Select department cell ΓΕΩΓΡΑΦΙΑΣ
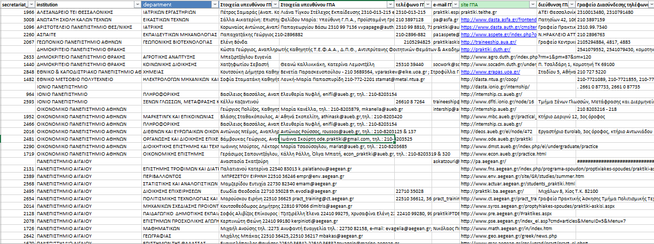The image size is (654, 244). (180, 235)
